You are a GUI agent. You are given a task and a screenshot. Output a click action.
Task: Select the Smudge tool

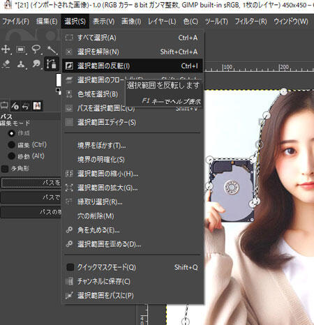[36, 63]
